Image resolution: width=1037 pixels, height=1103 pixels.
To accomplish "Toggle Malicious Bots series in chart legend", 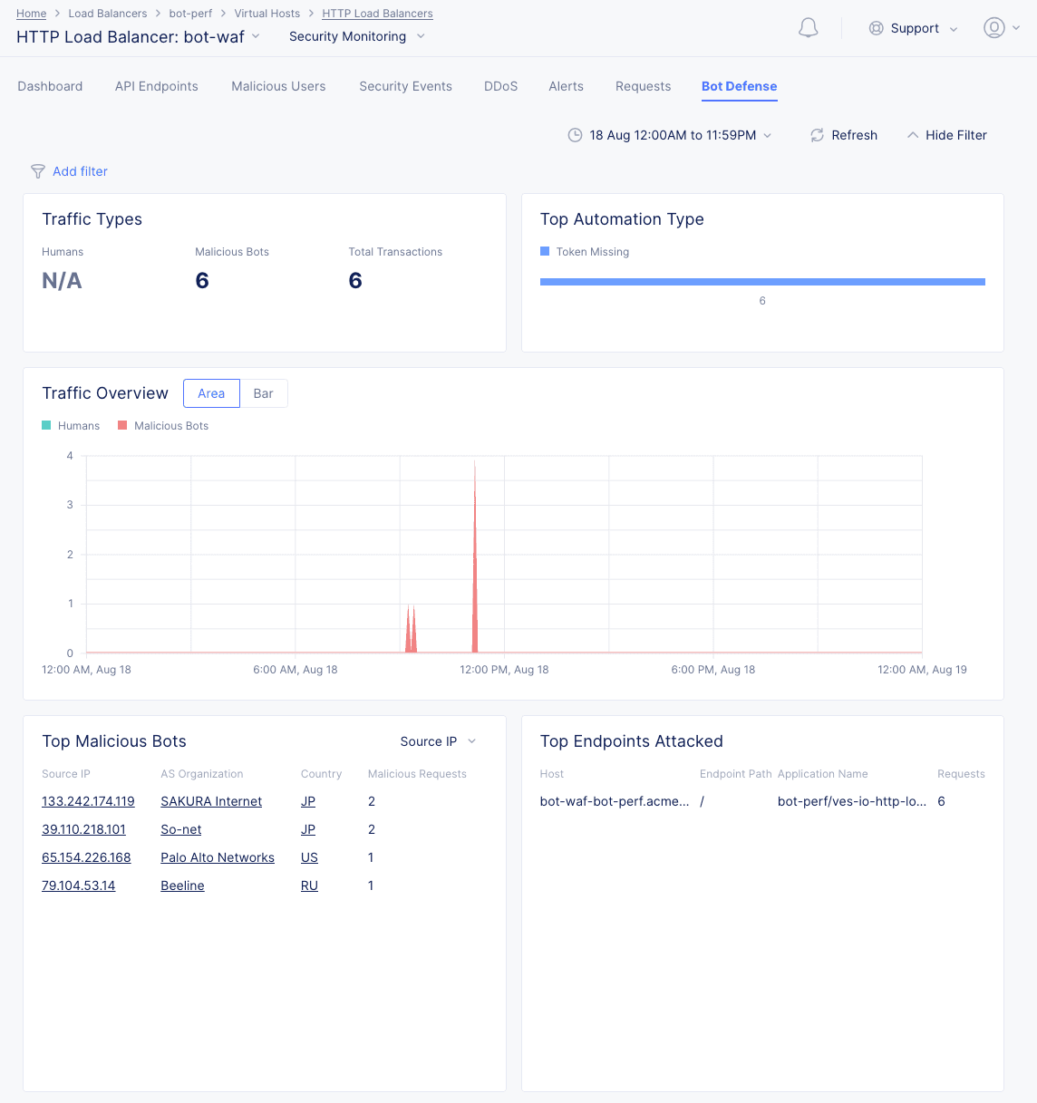I will 163,426.
